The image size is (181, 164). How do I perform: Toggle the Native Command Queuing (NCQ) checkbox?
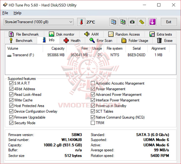[x=93, y=117]
